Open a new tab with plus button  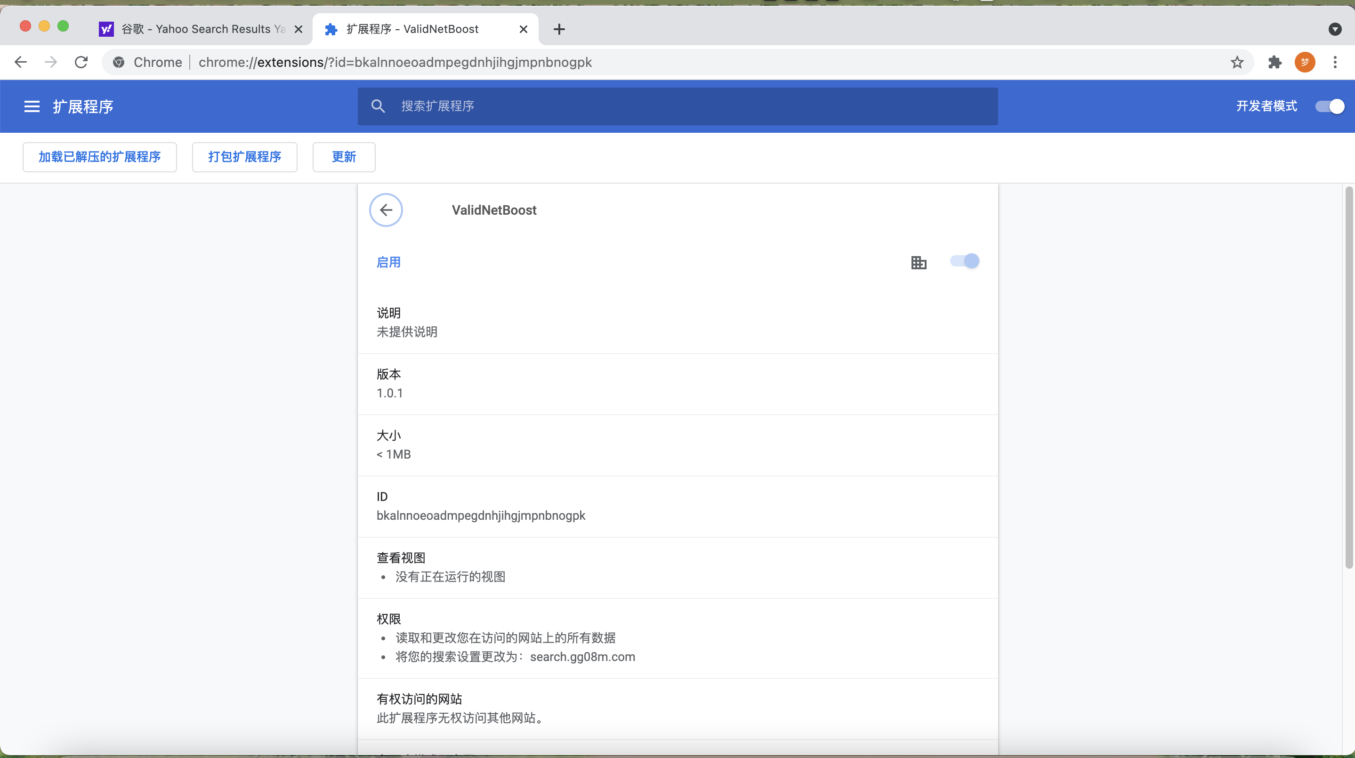point(559,29)
